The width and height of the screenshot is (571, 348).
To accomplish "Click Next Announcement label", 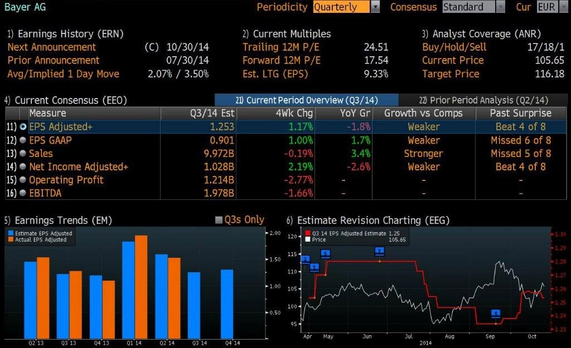I will [52, 47].
